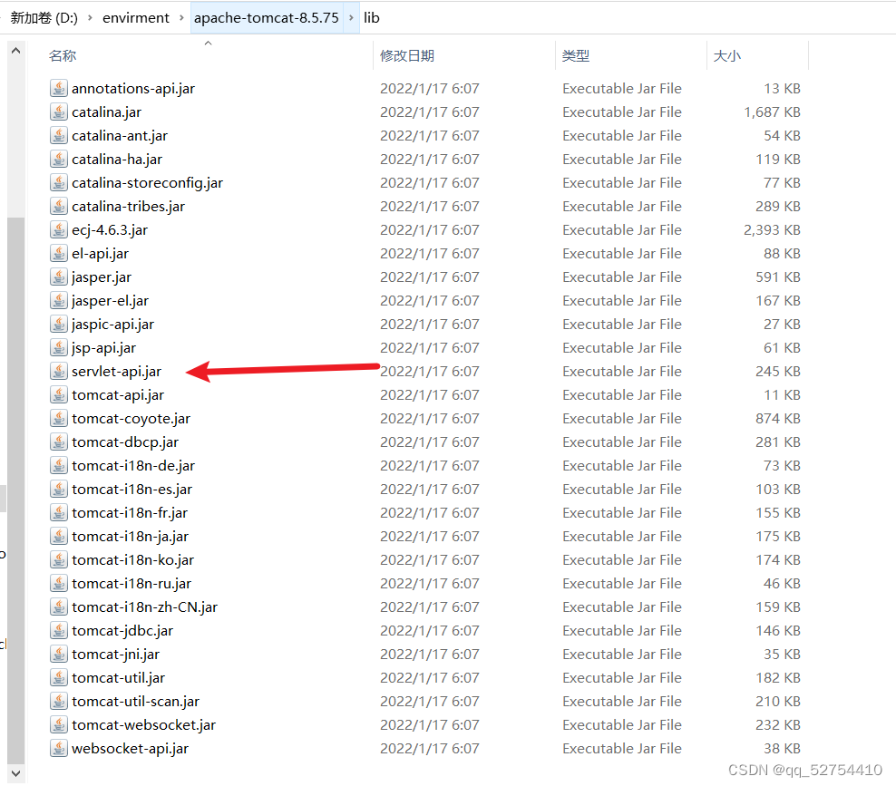
Task: Click the jar icon of tomcat-jni.jar
Action: (58, 654)
